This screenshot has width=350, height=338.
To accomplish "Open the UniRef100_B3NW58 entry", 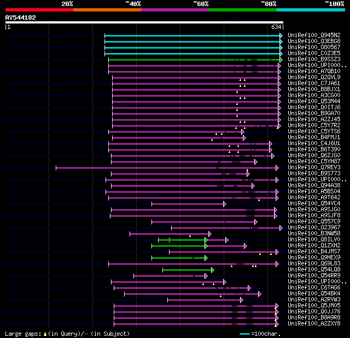I will (x=314, y=234).
